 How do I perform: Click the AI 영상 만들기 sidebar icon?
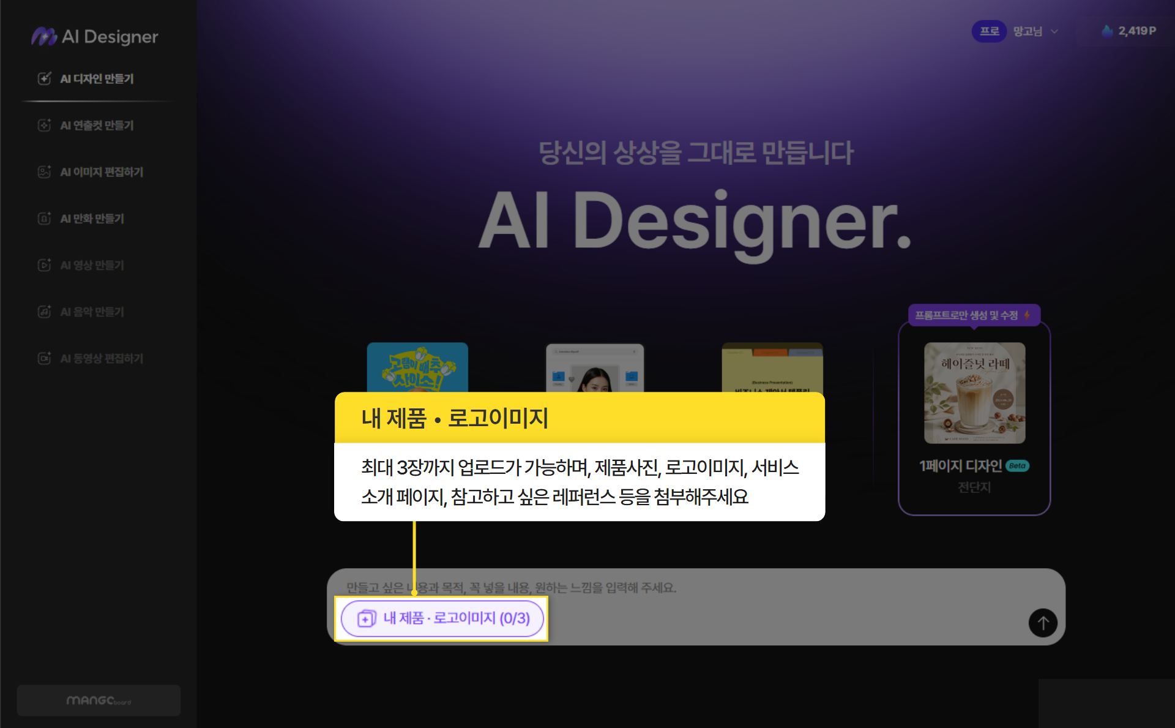click(44, 265)
